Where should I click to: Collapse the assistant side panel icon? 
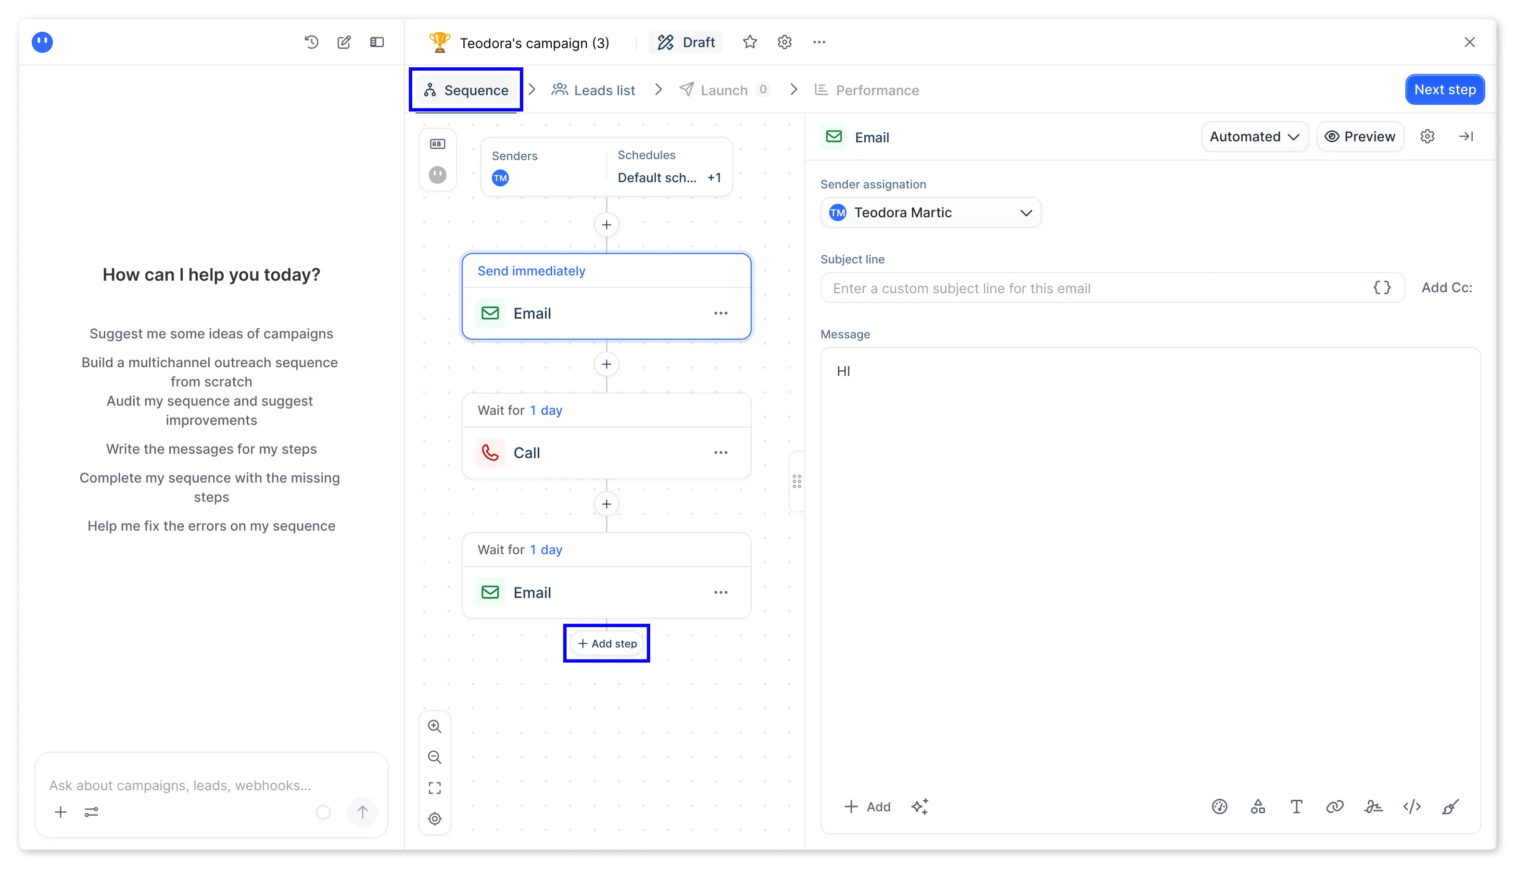[x=377, y=42]
